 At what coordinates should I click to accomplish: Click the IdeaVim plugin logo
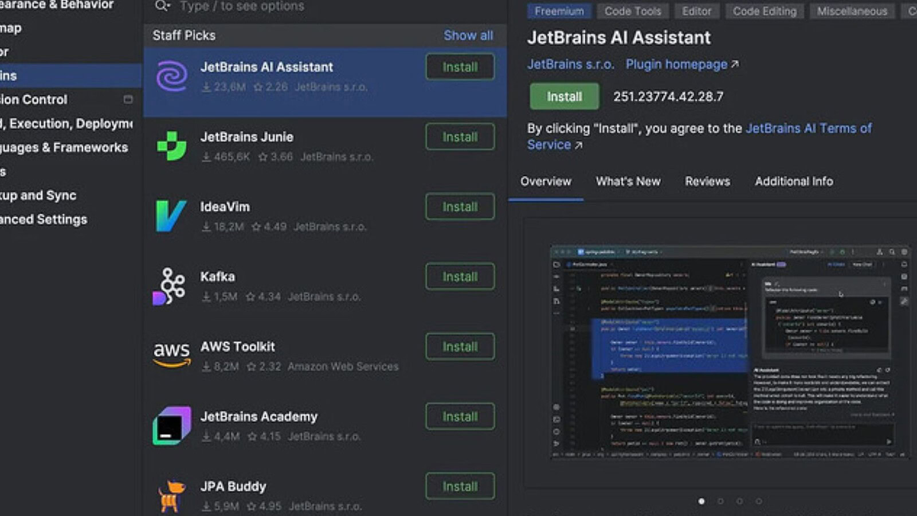pyautogui.click(x=171, y=216)
